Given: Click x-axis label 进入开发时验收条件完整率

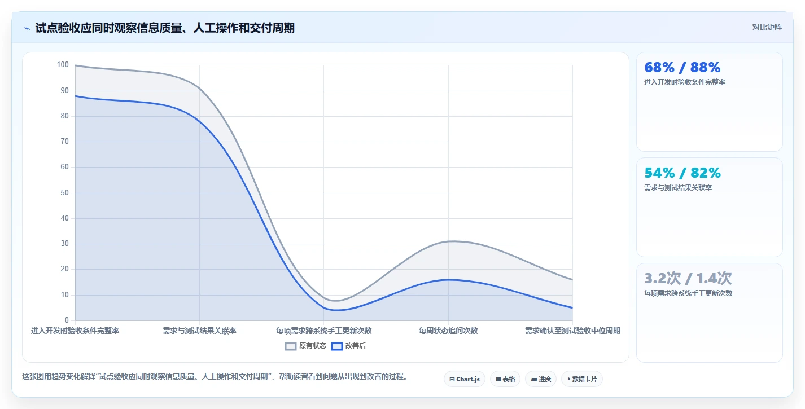Looking at the screenshot, I should tap(75, 331).
